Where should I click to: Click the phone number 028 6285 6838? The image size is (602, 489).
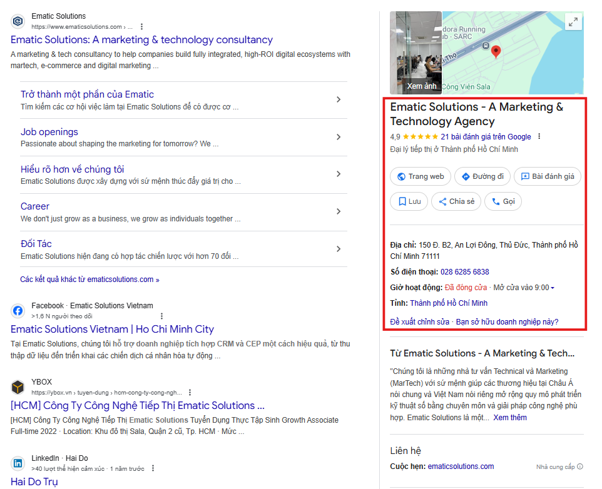464,272
